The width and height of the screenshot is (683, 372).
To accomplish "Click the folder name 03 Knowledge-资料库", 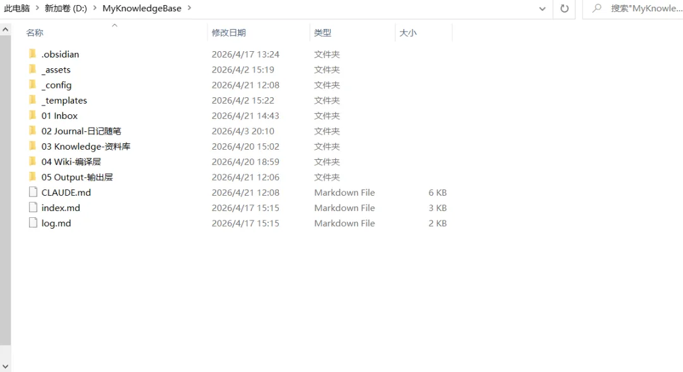I will 86,147.
